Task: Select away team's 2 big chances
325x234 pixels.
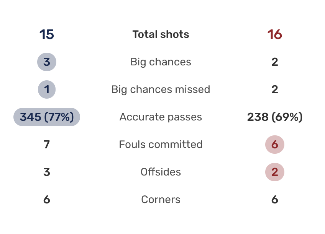Action: (275, 62)
